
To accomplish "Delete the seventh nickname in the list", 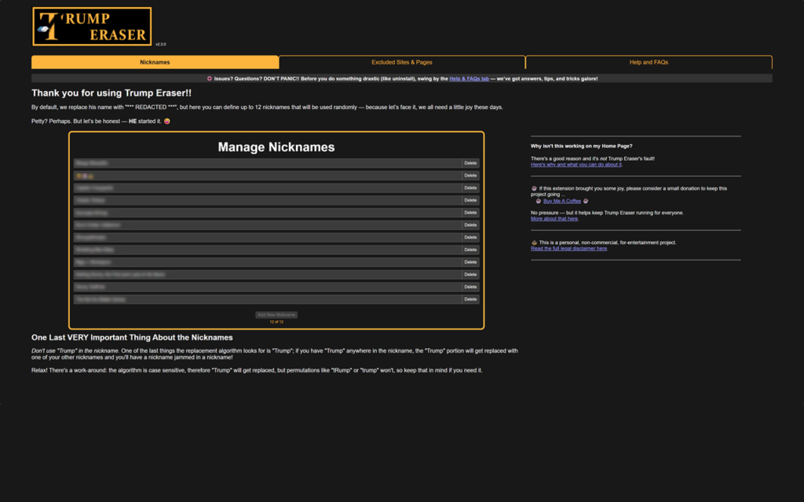I will pos(470,238).
